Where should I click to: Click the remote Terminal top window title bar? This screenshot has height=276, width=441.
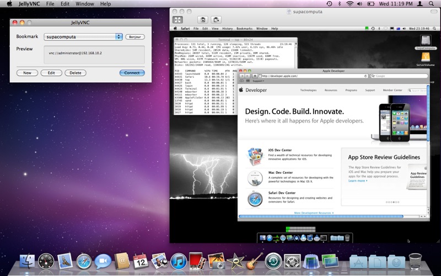click(x=235, y=40)
